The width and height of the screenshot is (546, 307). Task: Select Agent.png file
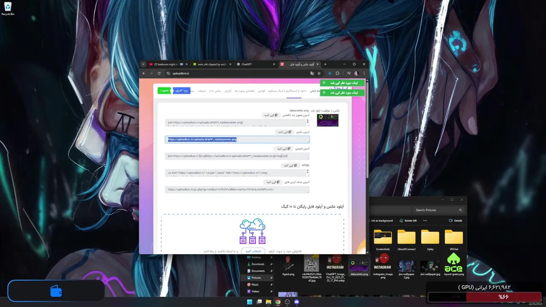pos(288,265)
